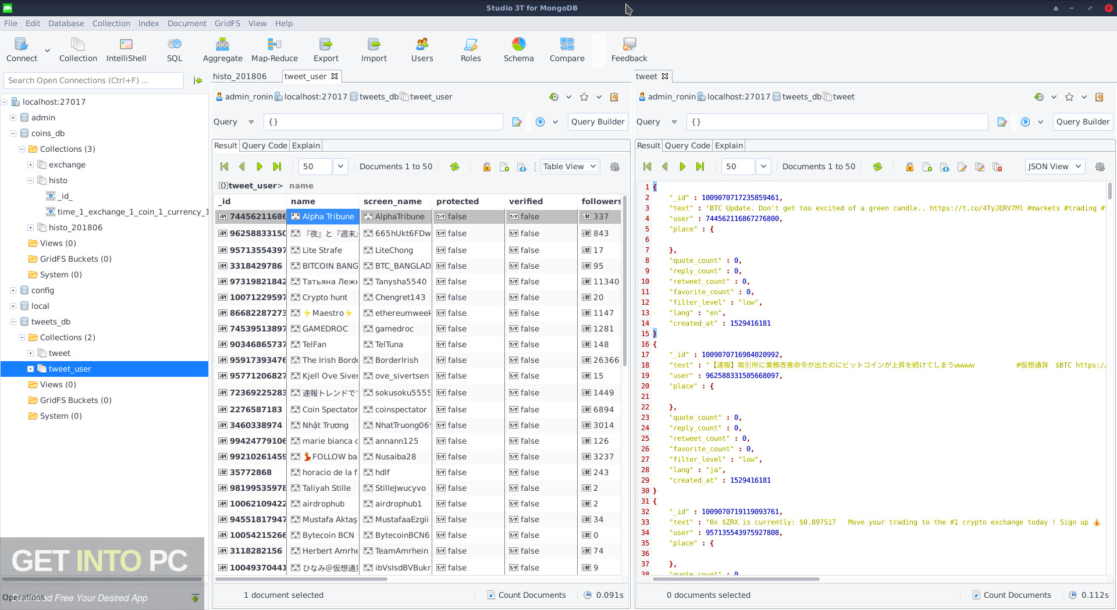The height and width of the screenshot is (610, 1117).
Task: Click Query Builder in tweet tab
Action: (1083, 122)
